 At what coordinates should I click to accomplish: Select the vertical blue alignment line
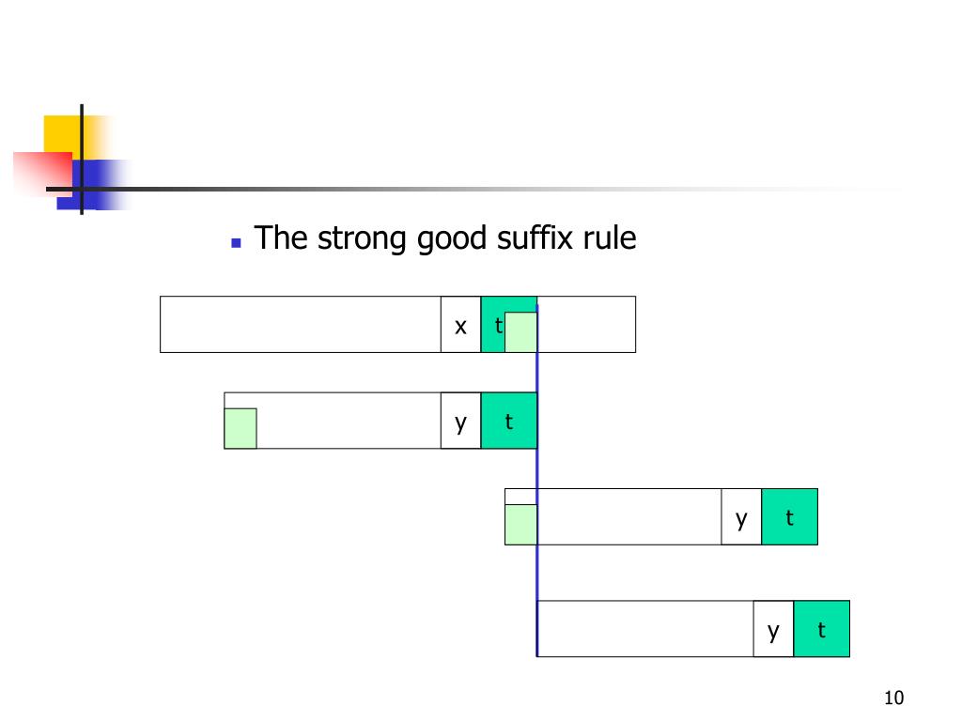(x=537, y=478)
